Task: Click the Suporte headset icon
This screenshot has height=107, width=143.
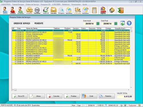Action: (103, 10)
